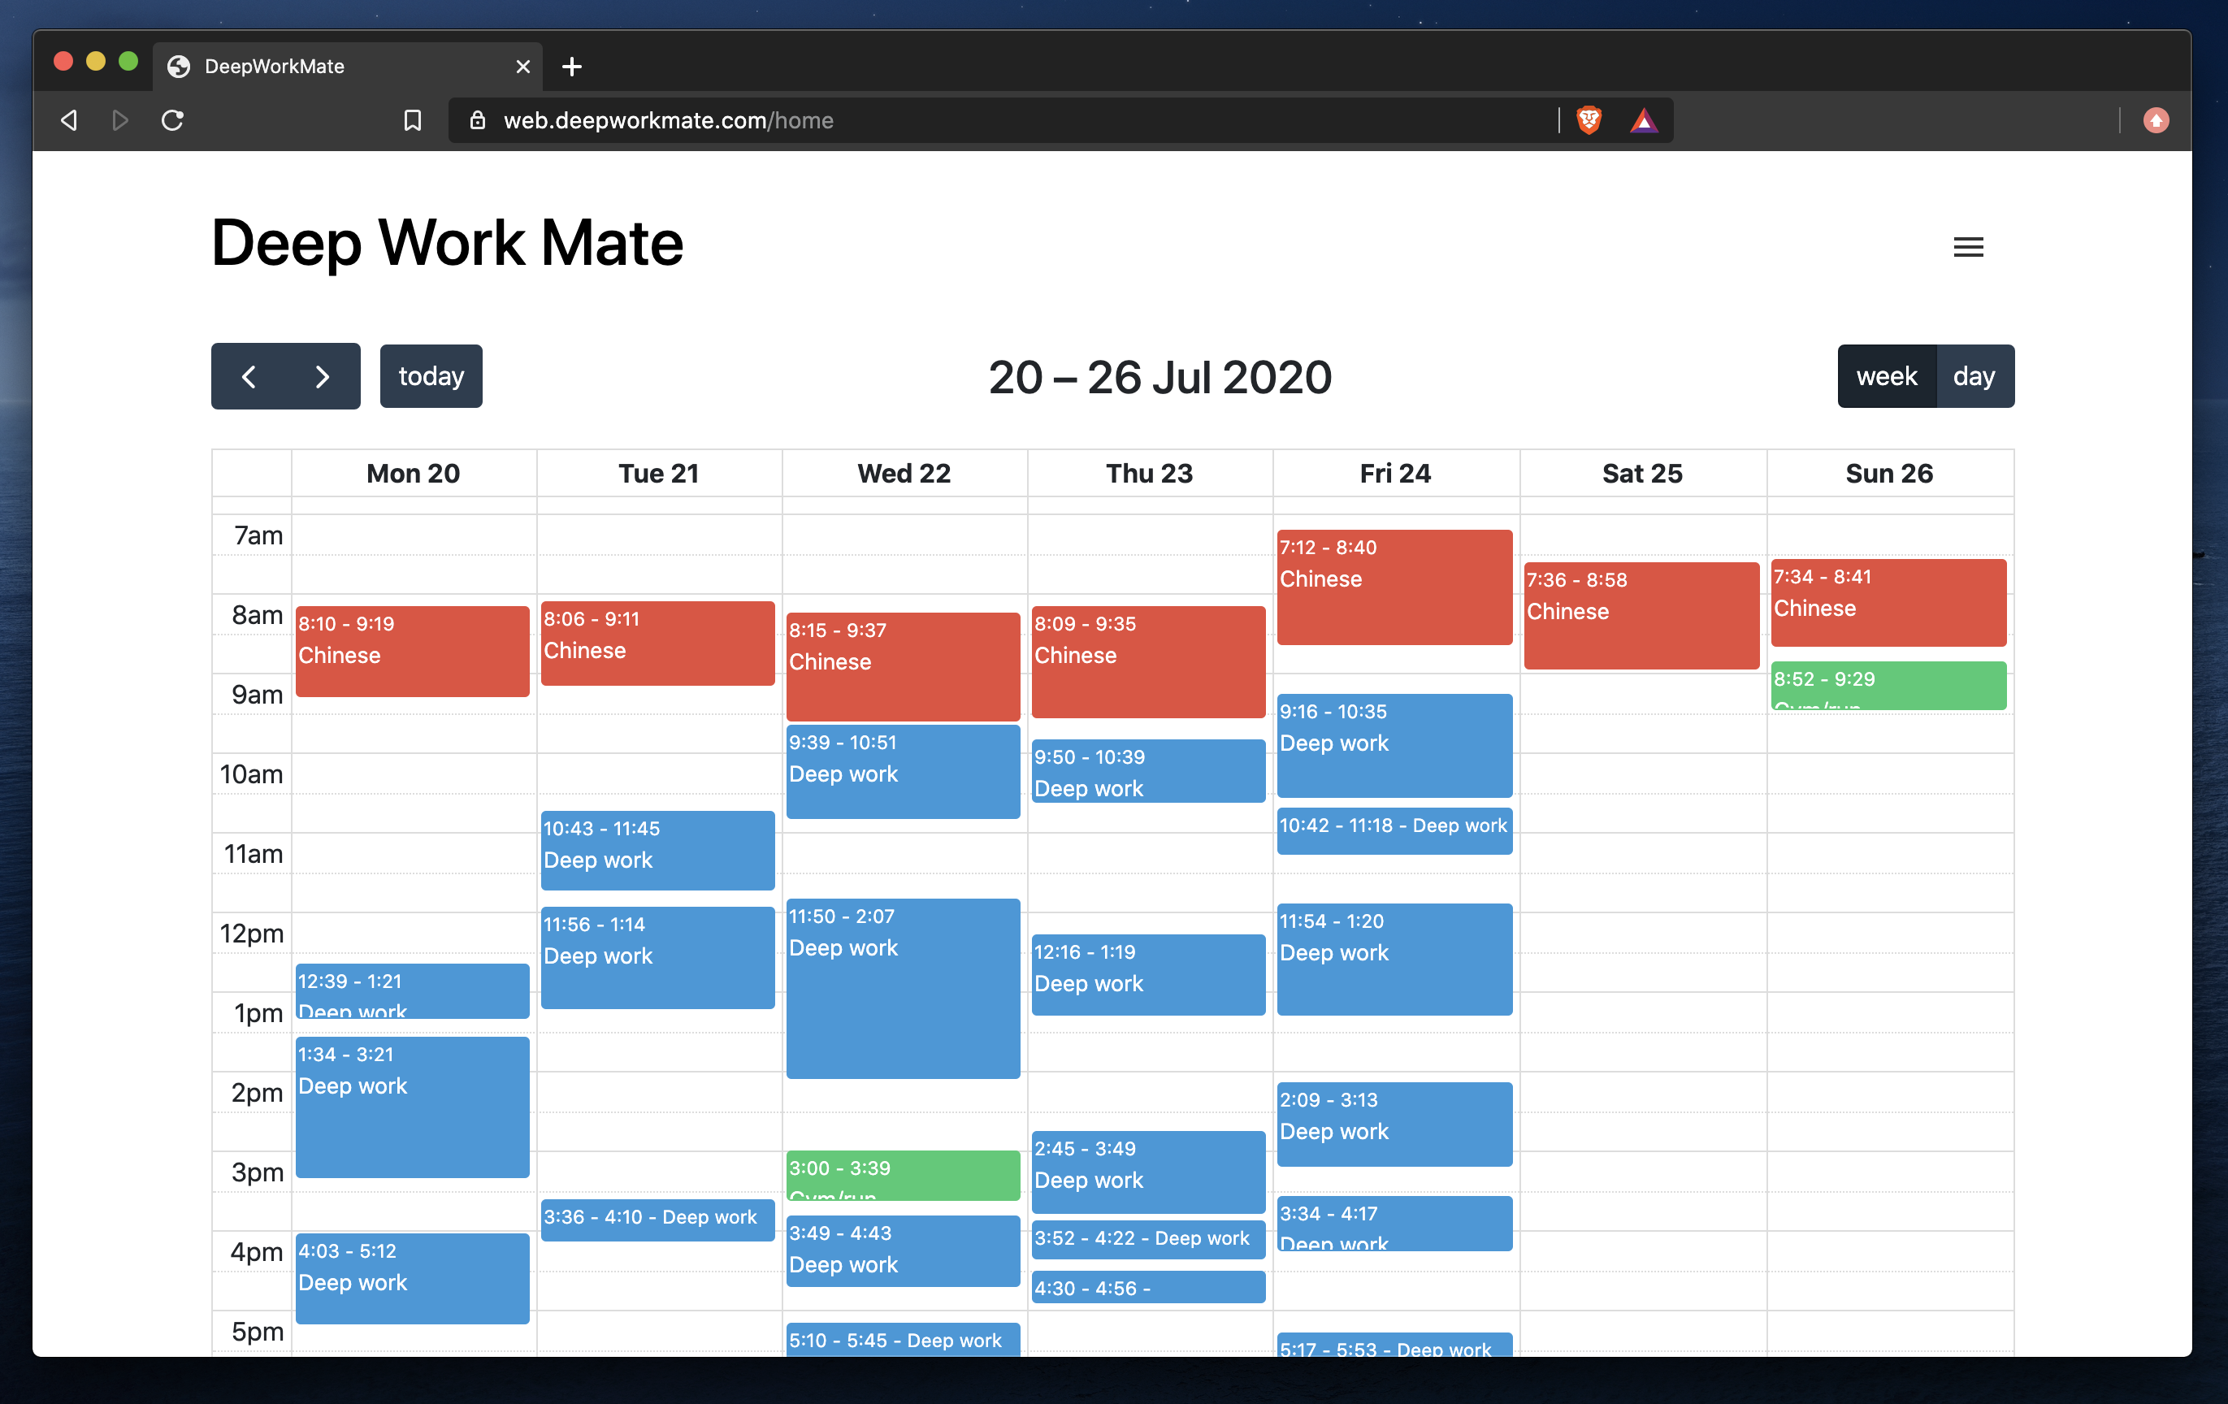The width and height of the screenshot is (2228, 1404).
Task: Click the 20 – 26 Jul 2020 heading
Action: (1160, 377)
